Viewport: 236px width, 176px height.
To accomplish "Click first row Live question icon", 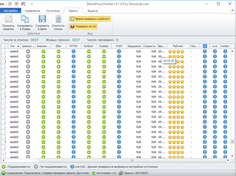I will pos(215,51).
